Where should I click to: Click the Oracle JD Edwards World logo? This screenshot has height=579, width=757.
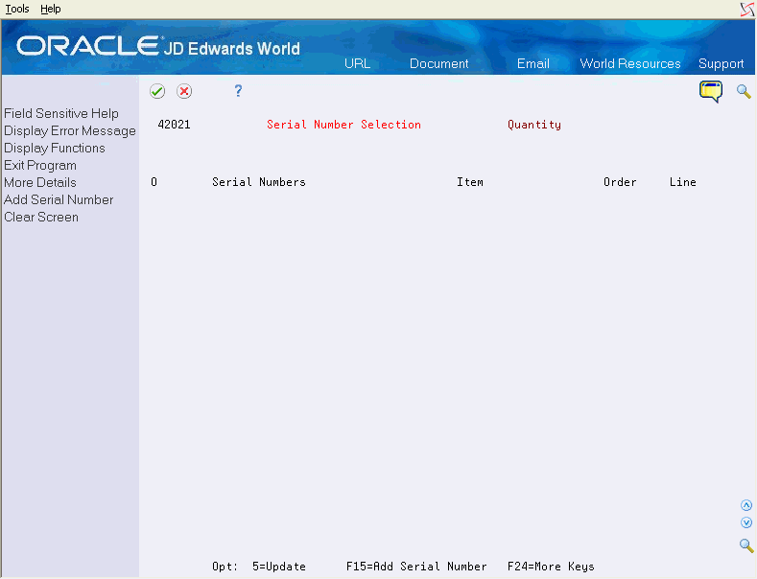[158, 46]
